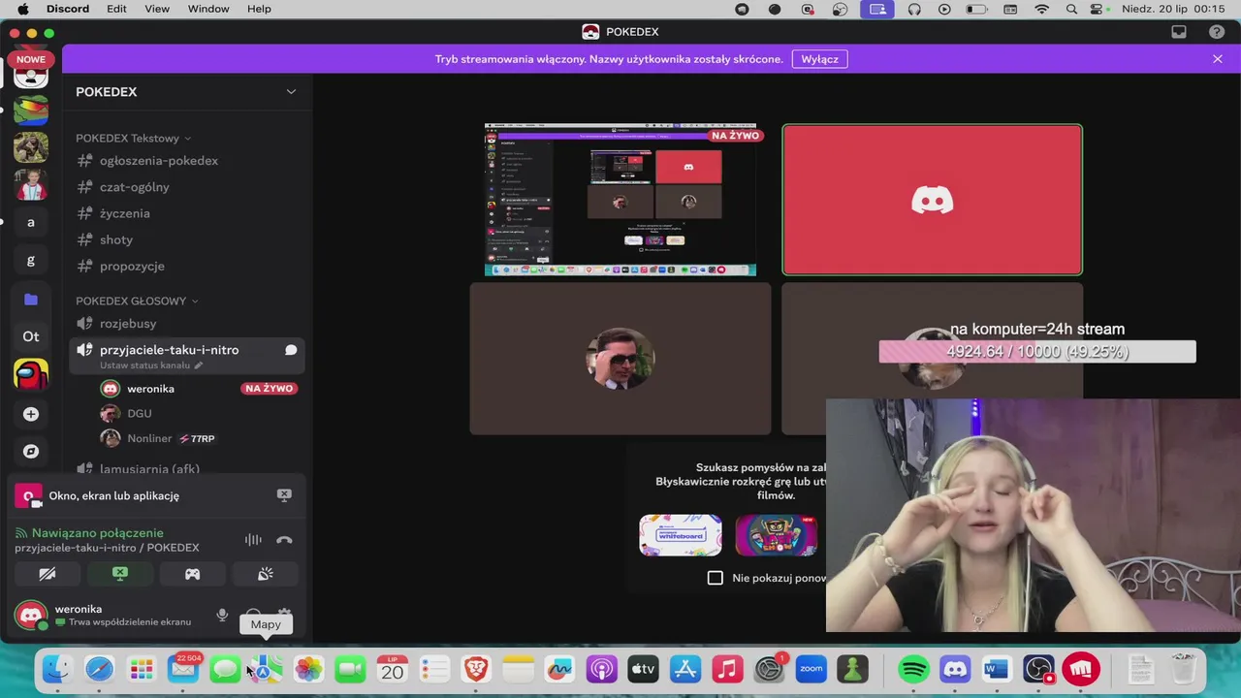This screenshot has height=698, width=1241.
Task: Open the 'g' server in sidebar
Action: tap(31, 260)
